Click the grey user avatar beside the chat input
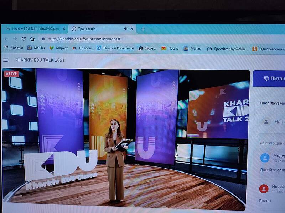 [x=266, y=121]
